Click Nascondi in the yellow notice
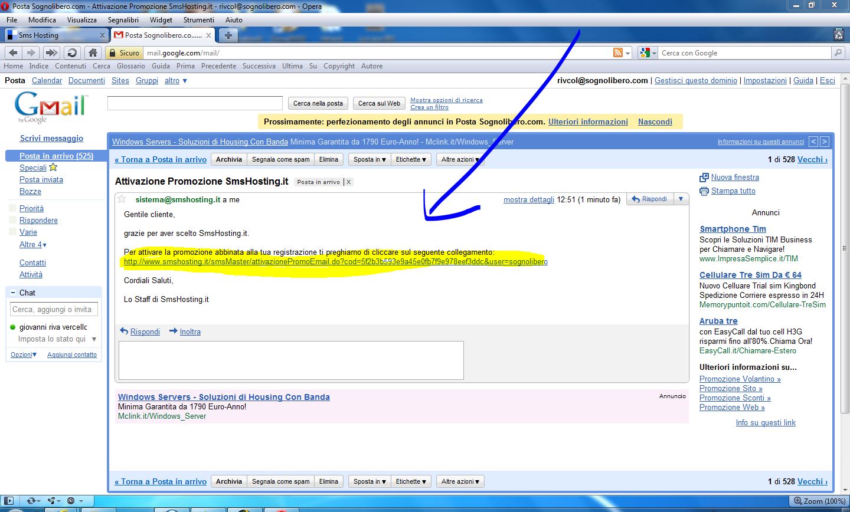Image resolution: width=850 pixels, height=512 pixels. tap(655, 122)
